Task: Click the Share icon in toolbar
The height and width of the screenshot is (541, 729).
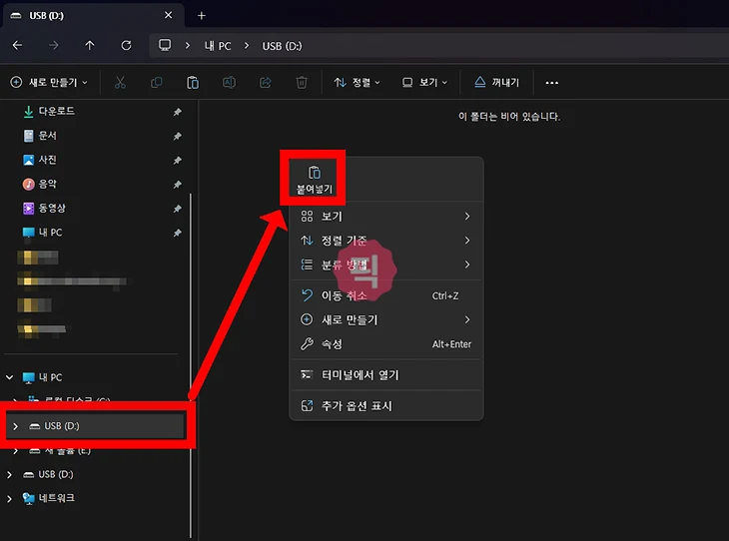Action: 266,83
